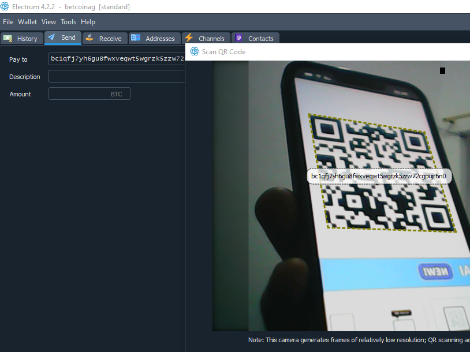Open the View menu
The width and height of the screenshot is (470, 352).
coord(49,22)
